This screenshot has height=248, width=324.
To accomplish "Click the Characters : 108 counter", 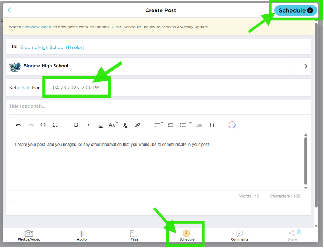I will [285, 196].
